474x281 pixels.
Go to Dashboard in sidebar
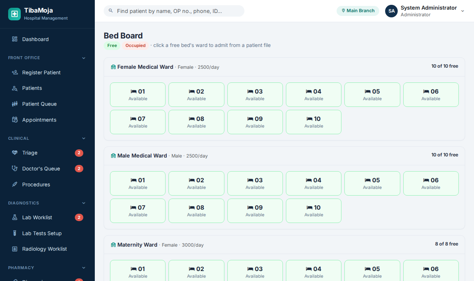click(x=47, y=39)
